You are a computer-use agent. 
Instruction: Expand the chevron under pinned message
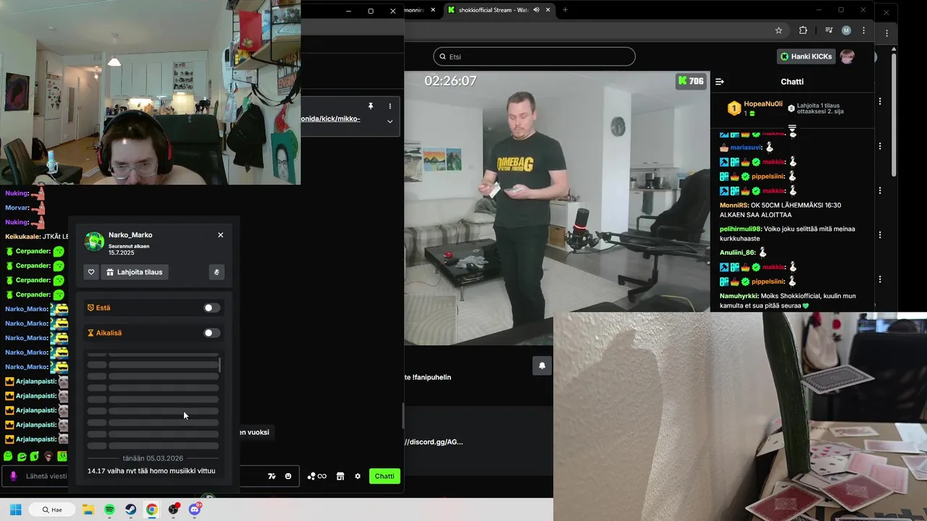click(x=390, y=122)
